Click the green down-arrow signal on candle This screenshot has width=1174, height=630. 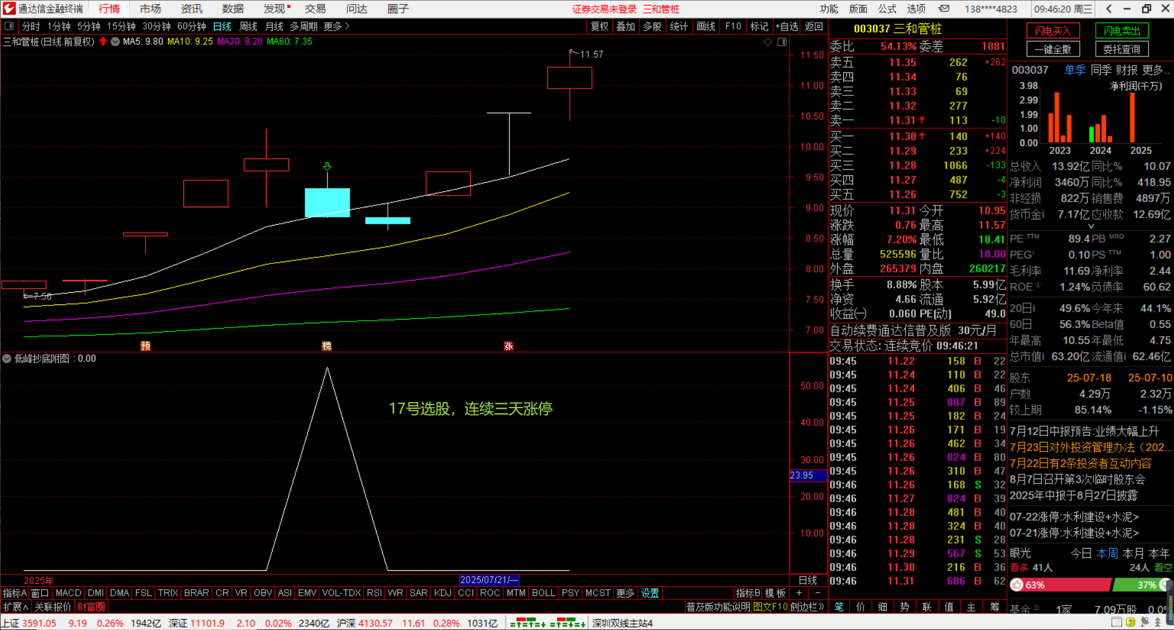click(327, 166)
